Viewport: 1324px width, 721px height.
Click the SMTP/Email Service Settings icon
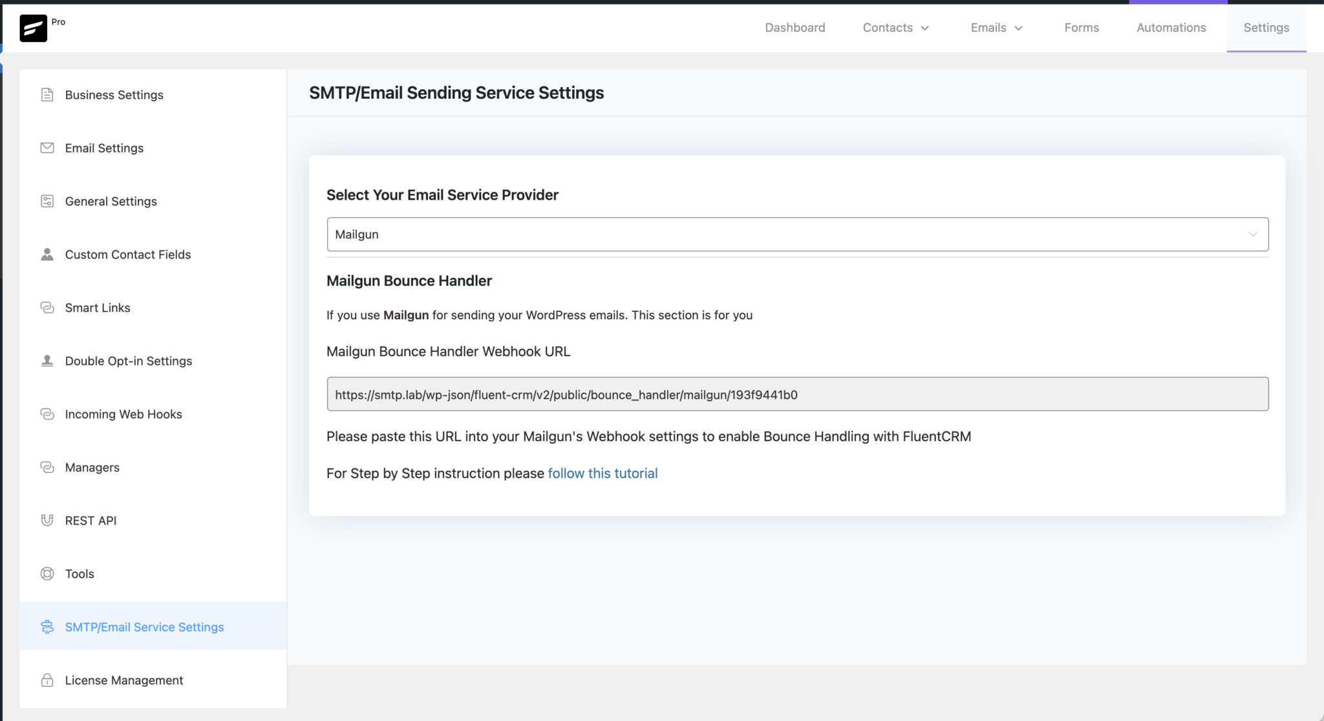click(47, 627)
